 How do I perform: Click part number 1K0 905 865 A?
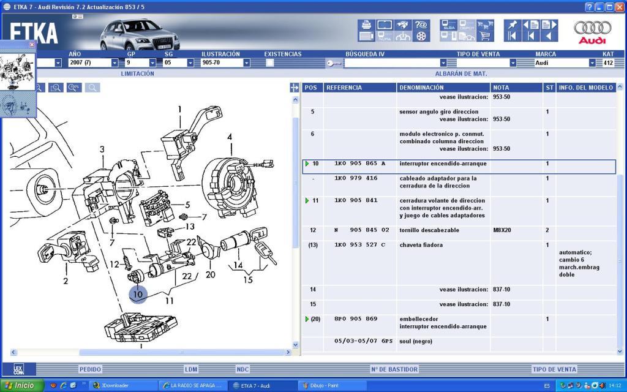click(360, 164)
